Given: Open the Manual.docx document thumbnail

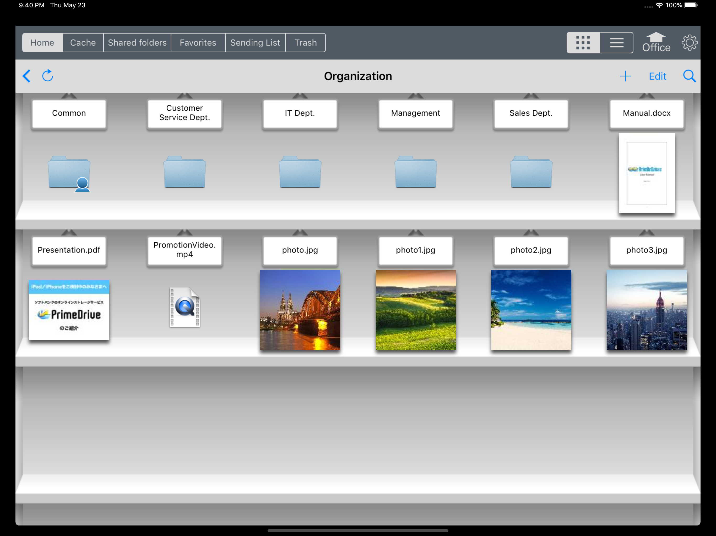Looking at the screenshot, I should point(647,173).
